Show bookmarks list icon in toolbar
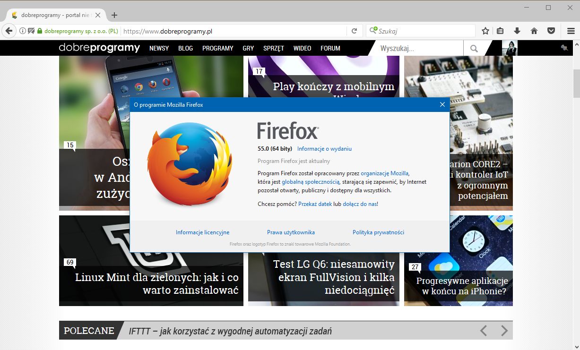This screenshot has height=350, width=580. [x=500, y=31]
